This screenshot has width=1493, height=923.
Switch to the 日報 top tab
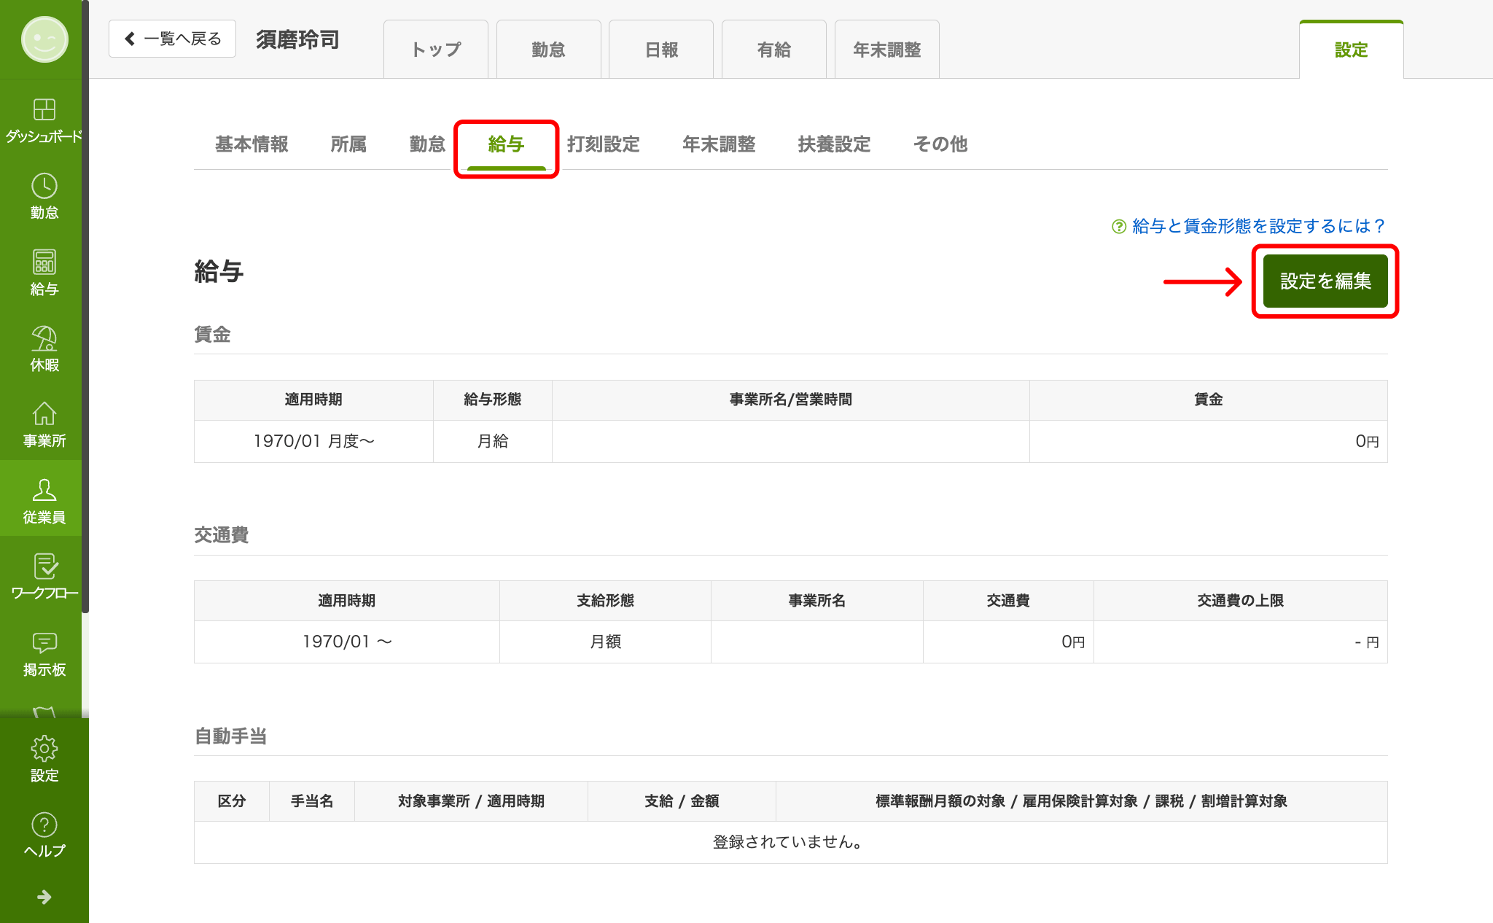pyautogui.click(x=661, y=50)
